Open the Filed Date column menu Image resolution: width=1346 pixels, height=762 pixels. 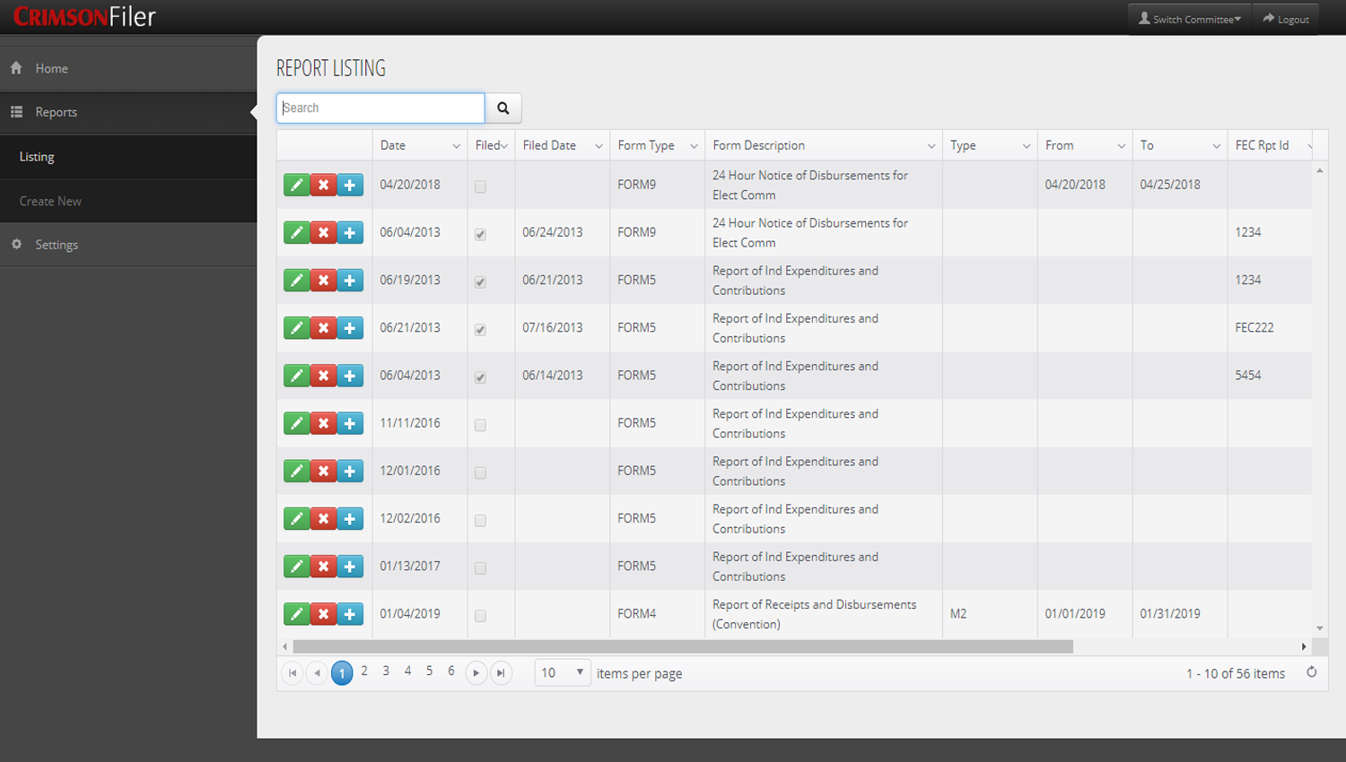point(599,146)
